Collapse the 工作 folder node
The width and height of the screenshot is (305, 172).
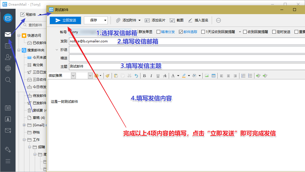point(24,140)
